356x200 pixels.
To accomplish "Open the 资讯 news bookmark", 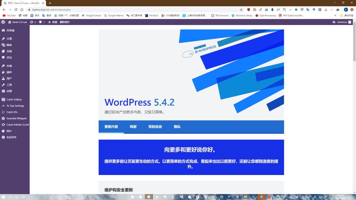I will pos(35,16).
